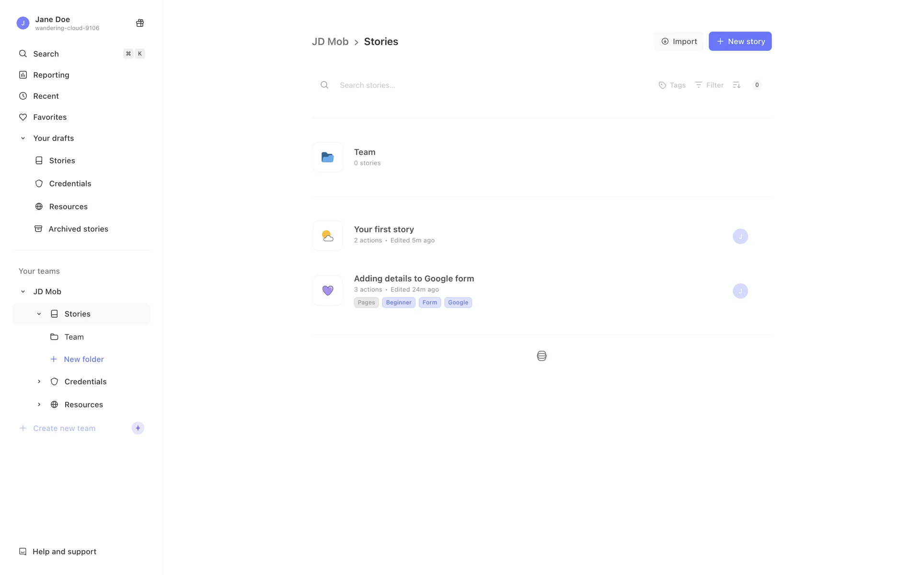The width and height of the screenshot is (920, 575).
Task: Click avatar J on Your first story row
Action: point(740,236)
